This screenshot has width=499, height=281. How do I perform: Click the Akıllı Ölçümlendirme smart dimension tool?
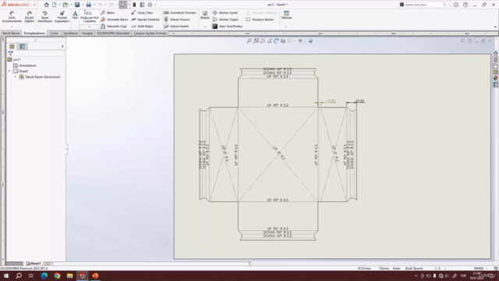[x=12, y=16]
